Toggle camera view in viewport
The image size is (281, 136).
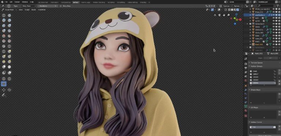[219, 15]
